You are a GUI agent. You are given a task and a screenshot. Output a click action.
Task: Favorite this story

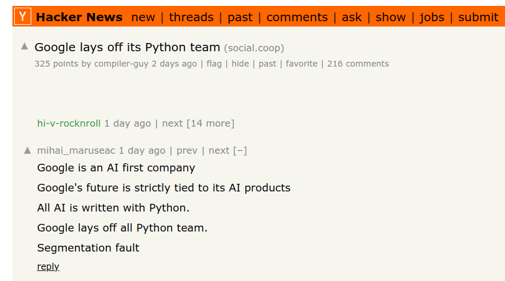(x=301, y=64)
